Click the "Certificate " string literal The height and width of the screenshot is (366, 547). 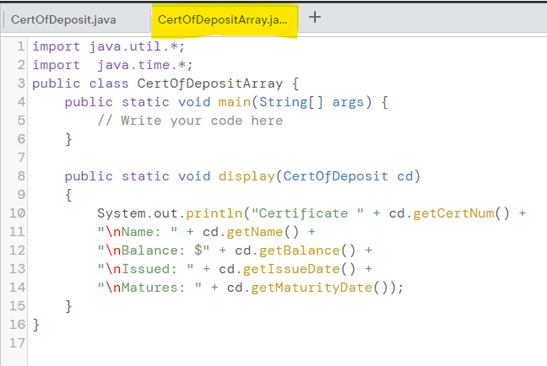[x=307, y=213]
